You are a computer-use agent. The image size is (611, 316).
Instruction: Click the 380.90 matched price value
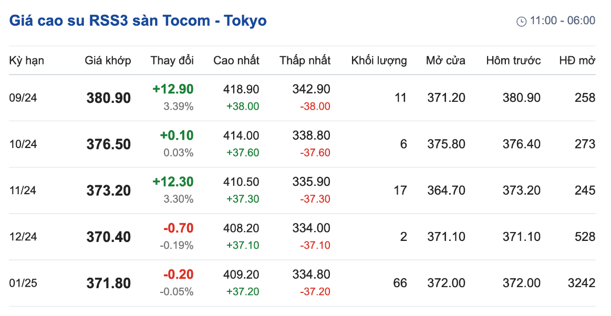click(x=109, y=98)
